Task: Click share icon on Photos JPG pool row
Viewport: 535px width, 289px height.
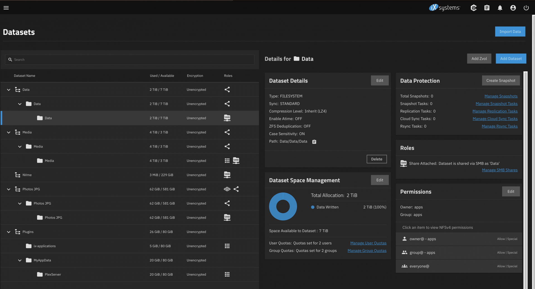Action: tap(236, 189)
